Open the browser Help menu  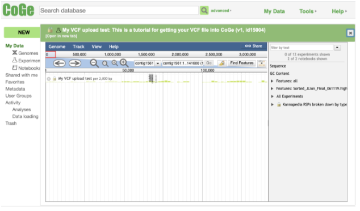pos(114,47)
